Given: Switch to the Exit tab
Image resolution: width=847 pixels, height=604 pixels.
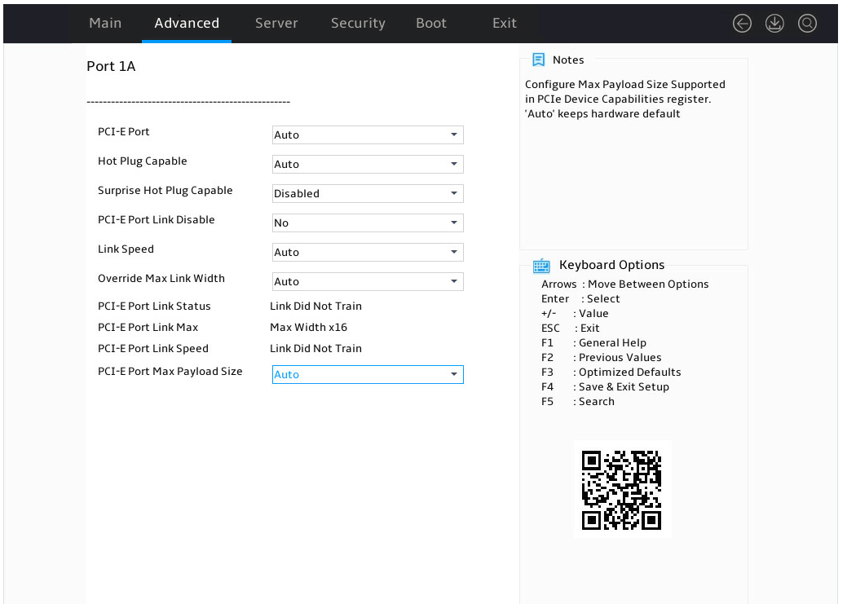Looking at the screenshot, I should coord(505,23).
